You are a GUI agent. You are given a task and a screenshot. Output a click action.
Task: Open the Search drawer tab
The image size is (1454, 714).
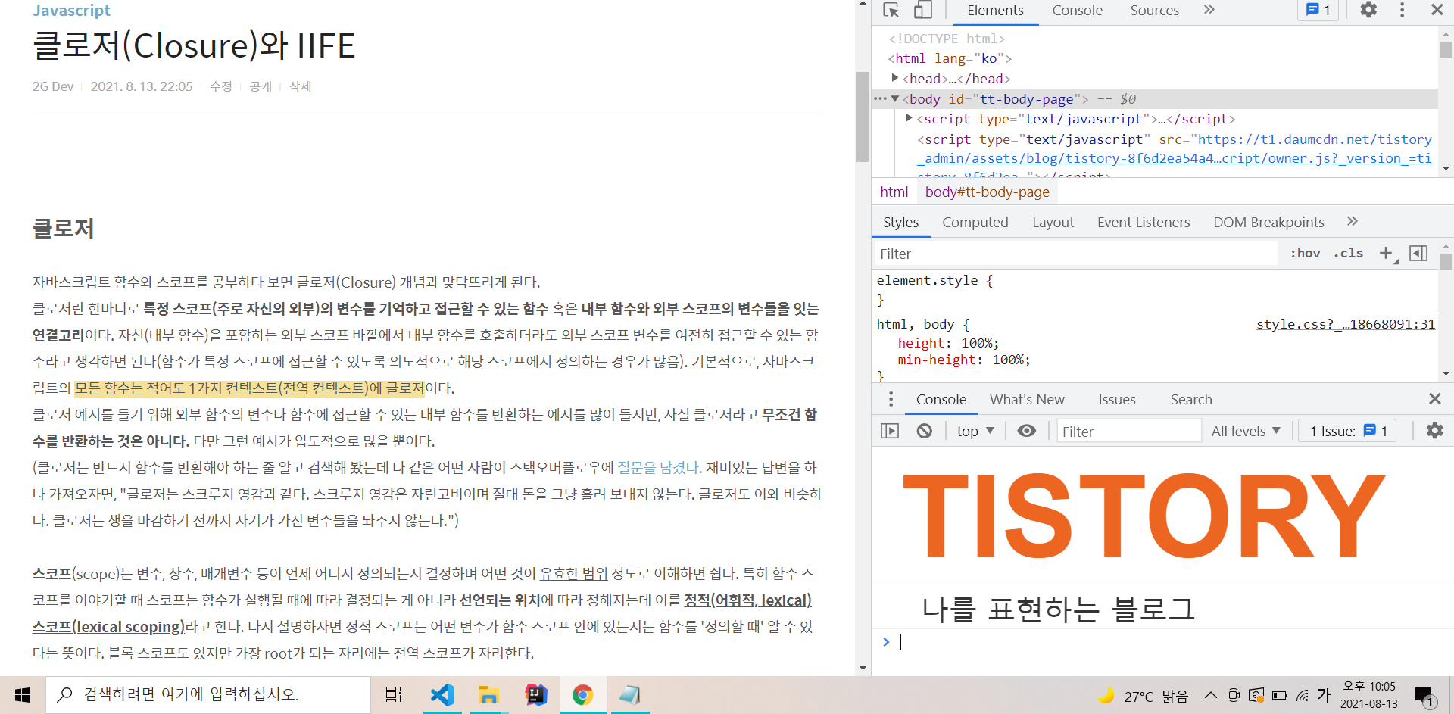[x=1191, y=400]
